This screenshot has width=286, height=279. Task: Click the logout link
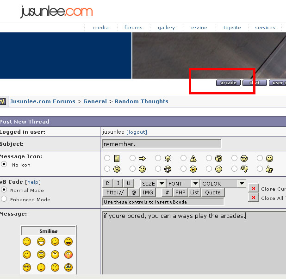pyautogui.click(x=137, y=132)
